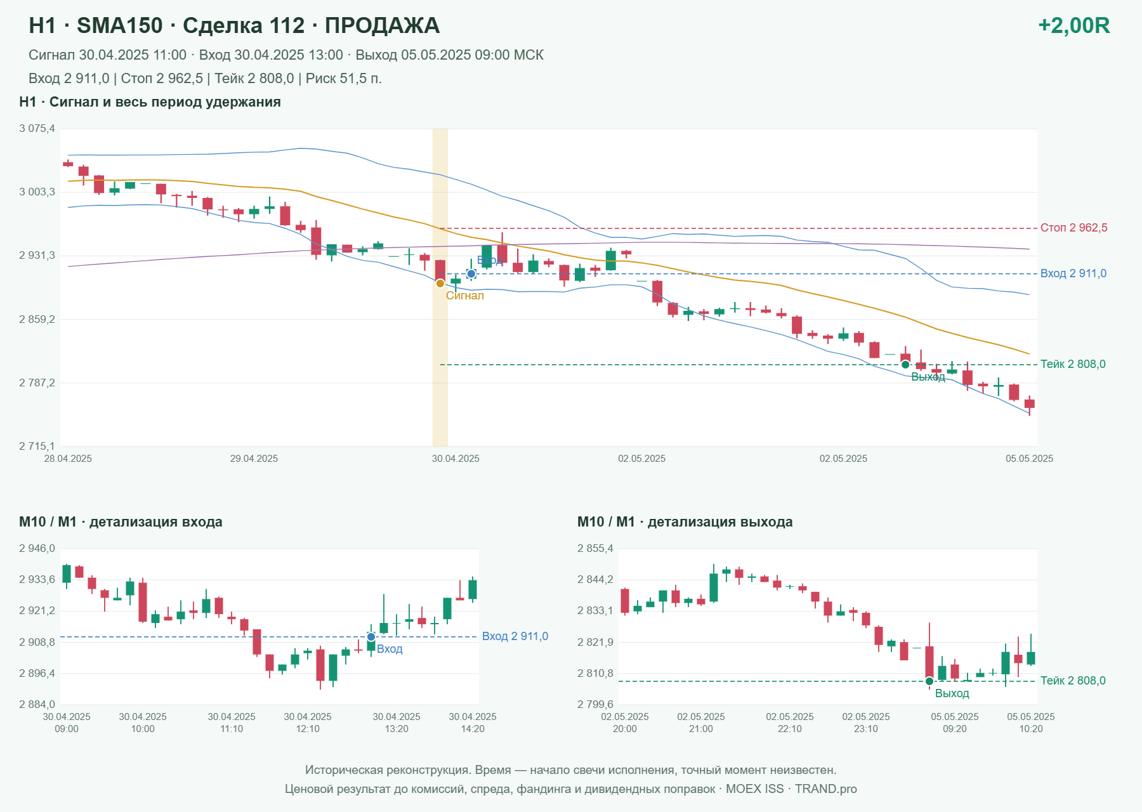This screenshot has height=812, width=1142.
Task: Select the Стоп 2 962,5 label
Action: click(1073, 228)
